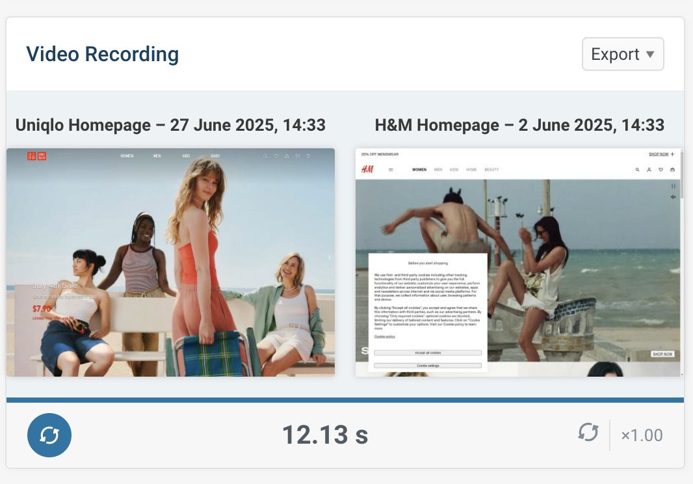
Task: Click the H&M search icon
Action: (x=637, y=169)
